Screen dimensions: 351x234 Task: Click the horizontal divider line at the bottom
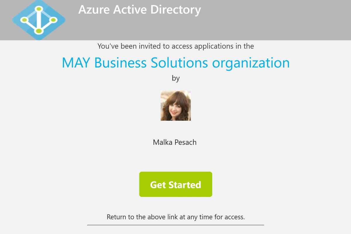tap(175, 225)
